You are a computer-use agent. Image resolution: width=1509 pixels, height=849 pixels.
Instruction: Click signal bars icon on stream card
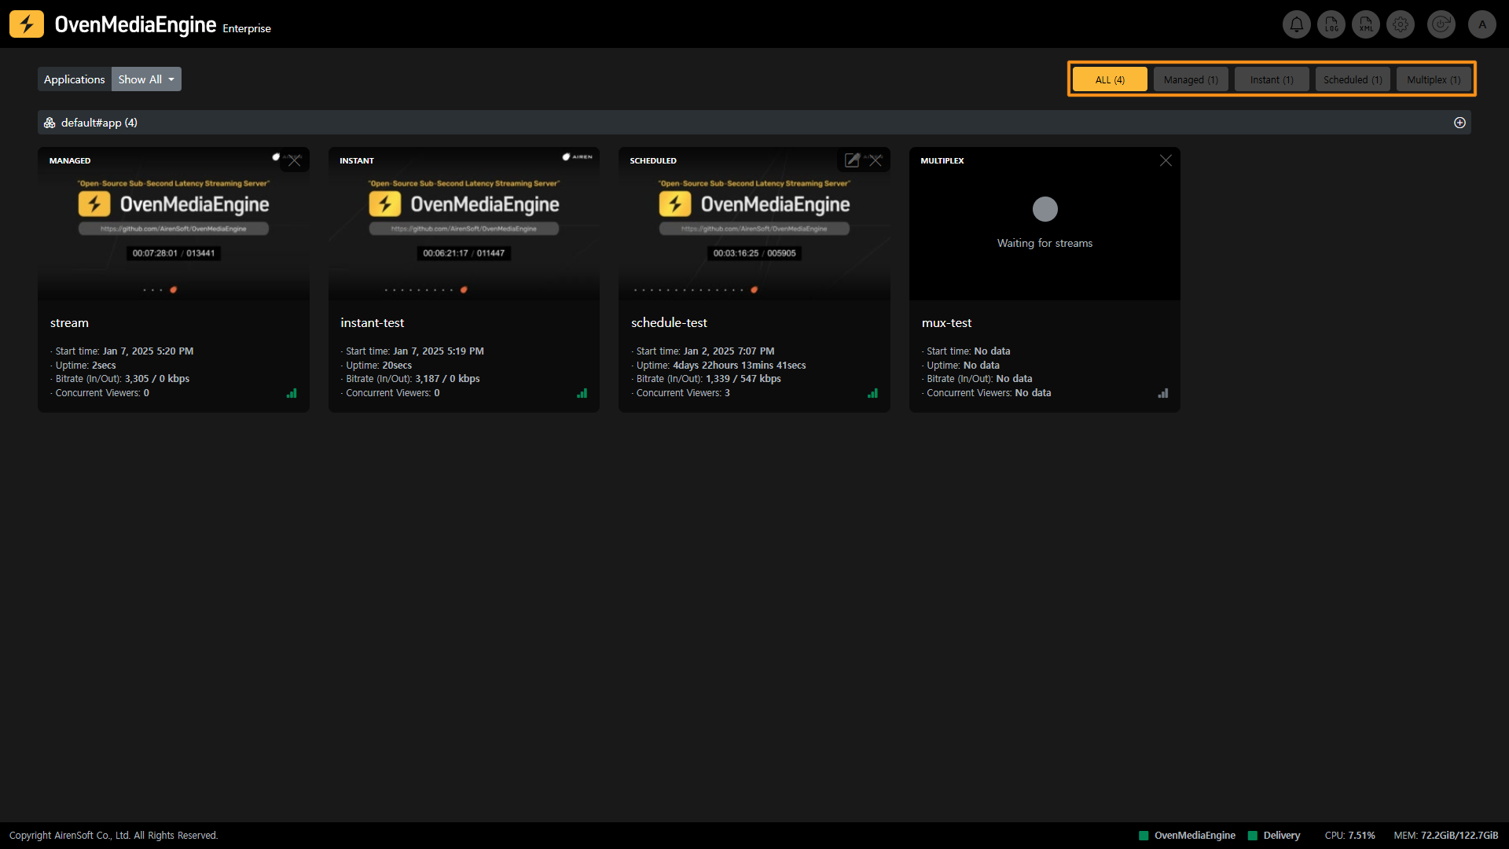(x=292, y=393)
